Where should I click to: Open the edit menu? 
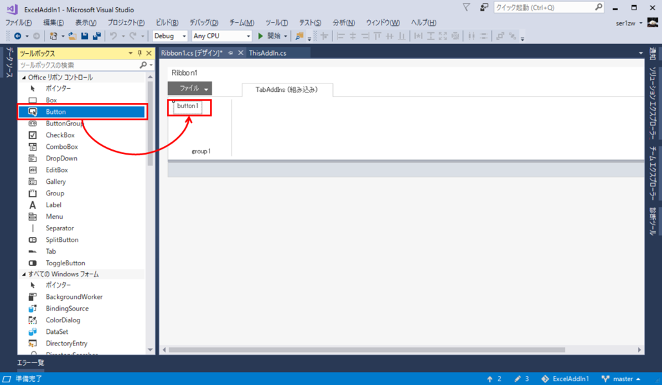(x=54, y=23)
